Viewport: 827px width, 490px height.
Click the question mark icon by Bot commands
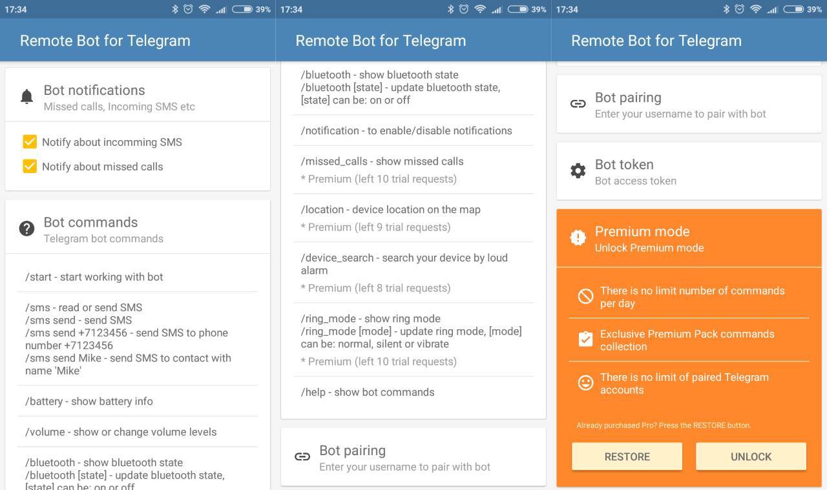tap(26, 229)
